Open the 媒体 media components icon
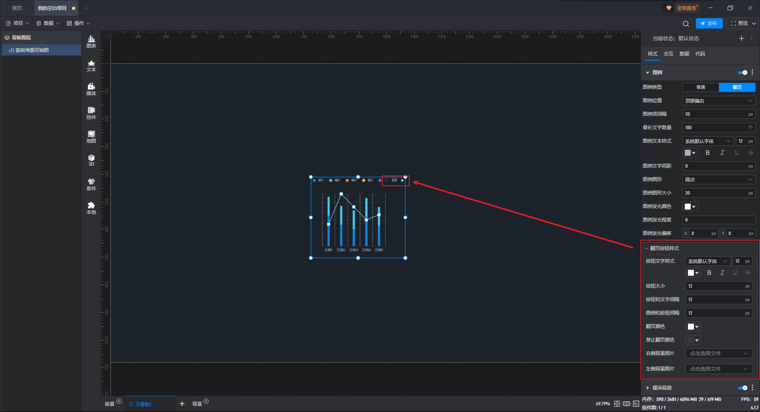The width and height of the screenshot is (760, 412). [x=91, y=90]
